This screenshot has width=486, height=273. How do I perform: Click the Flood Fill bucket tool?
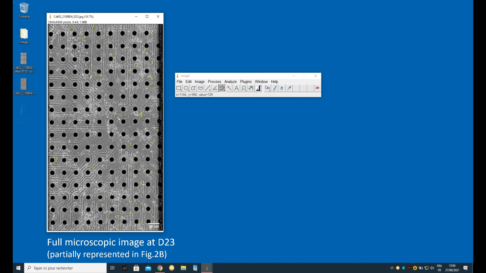282,88
